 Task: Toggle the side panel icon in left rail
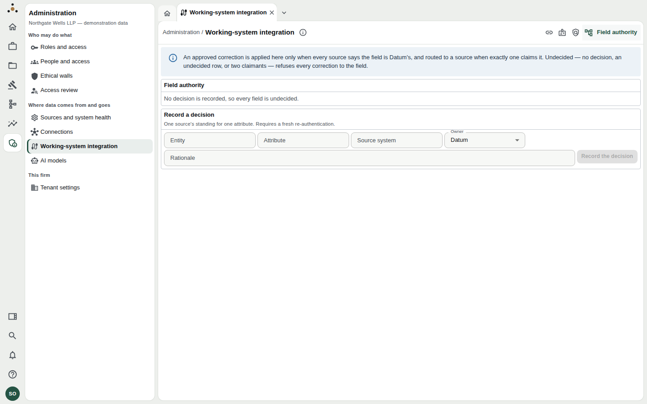coord(13,316)
